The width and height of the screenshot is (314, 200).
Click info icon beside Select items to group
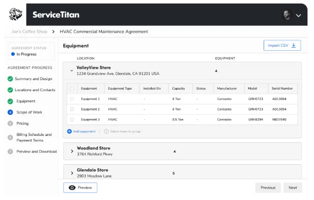point(106,131)
